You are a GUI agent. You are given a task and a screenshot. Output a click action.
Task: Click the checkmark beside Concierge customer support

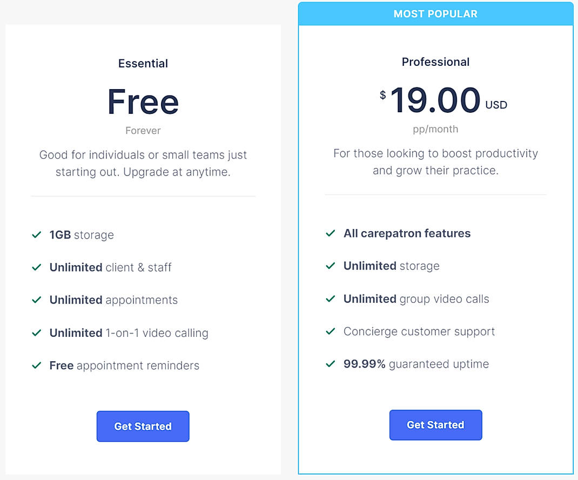[330, 332]
